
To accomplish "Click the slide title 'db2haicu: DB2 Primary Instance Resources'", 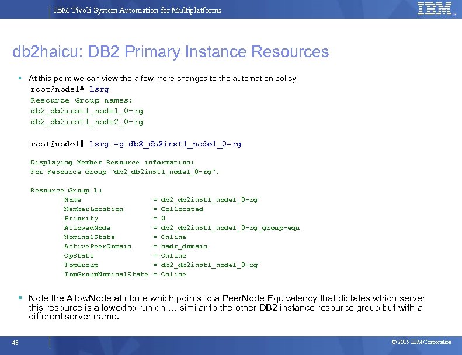I will point(171,52).
